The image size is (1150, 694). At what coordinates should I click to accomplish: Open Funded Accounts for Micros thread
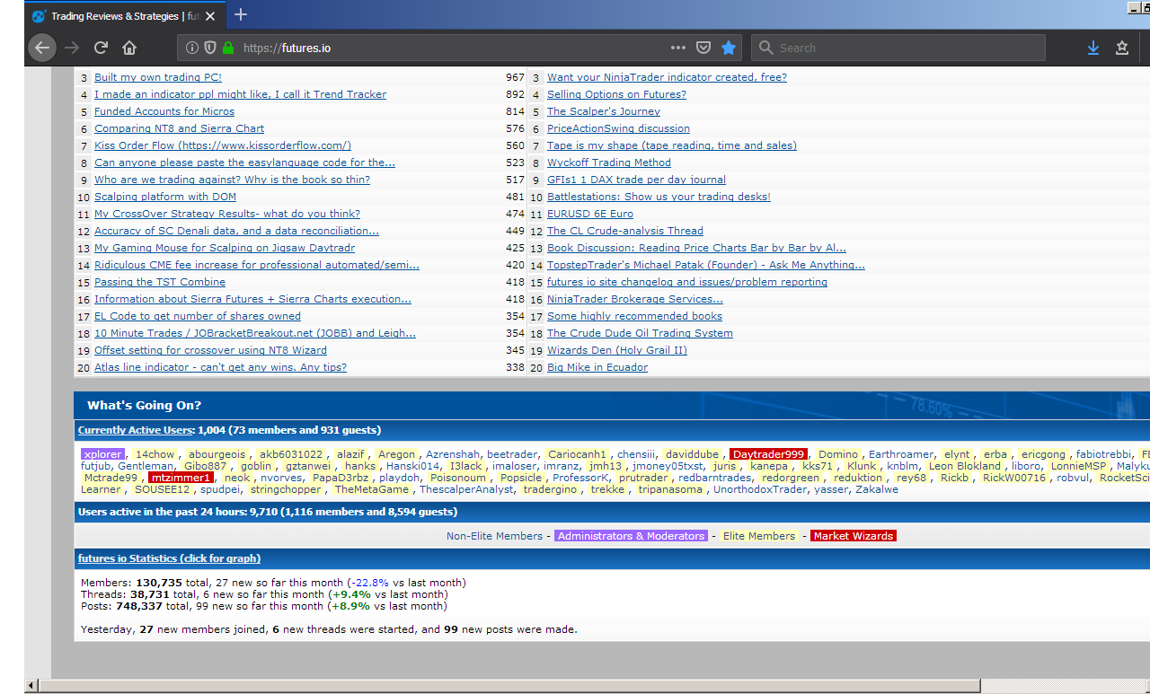164,111
